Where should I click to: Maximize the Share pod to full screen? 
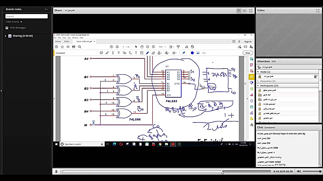251,11
